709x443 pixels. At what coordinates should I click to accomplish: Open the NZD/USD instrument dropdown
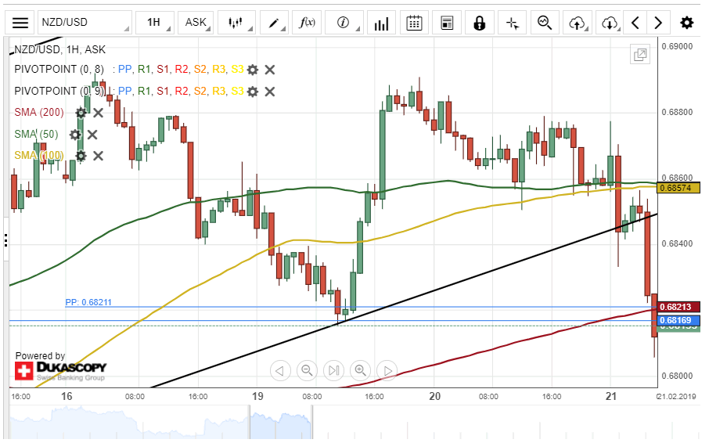(x=85, y=22)
